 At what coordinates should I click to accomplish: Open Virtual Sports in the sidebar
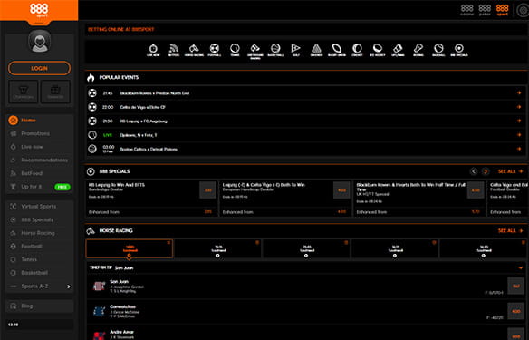click(x=40, y=207)
